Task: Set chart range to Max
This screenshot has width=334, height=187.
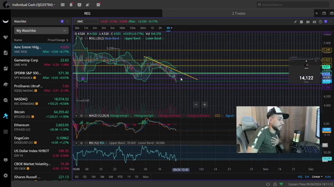Action: 146,177
